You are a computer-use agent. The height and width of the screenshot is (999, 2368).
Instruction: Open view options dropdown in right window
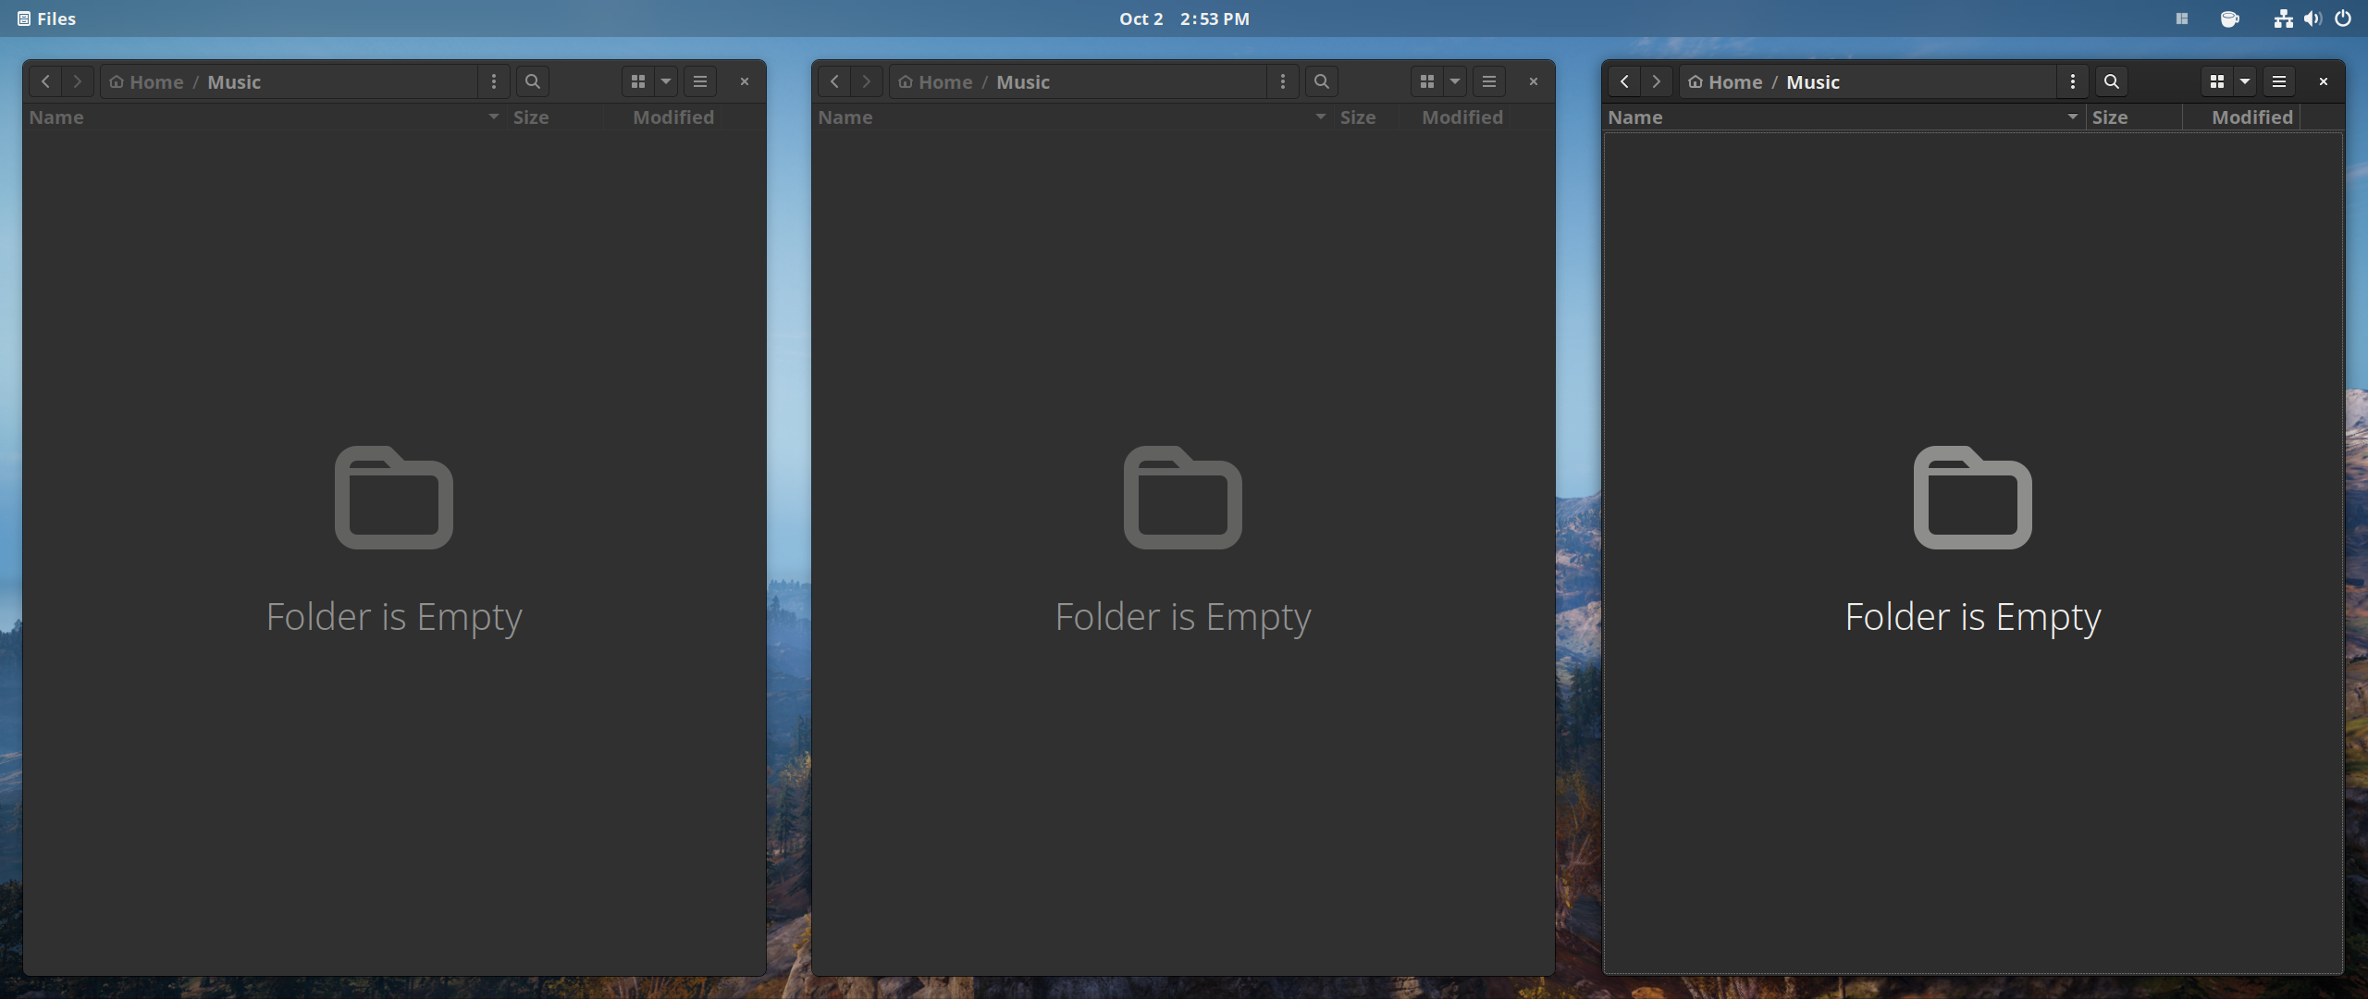(2245, 81)
